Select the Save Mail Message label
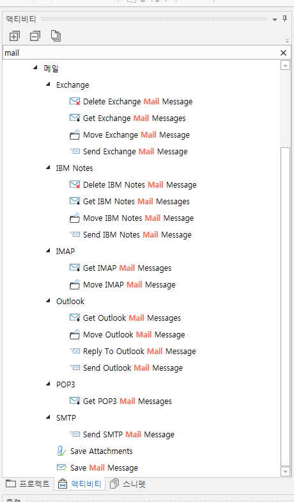Screen dimensions: 294x502 click(104, 468)
